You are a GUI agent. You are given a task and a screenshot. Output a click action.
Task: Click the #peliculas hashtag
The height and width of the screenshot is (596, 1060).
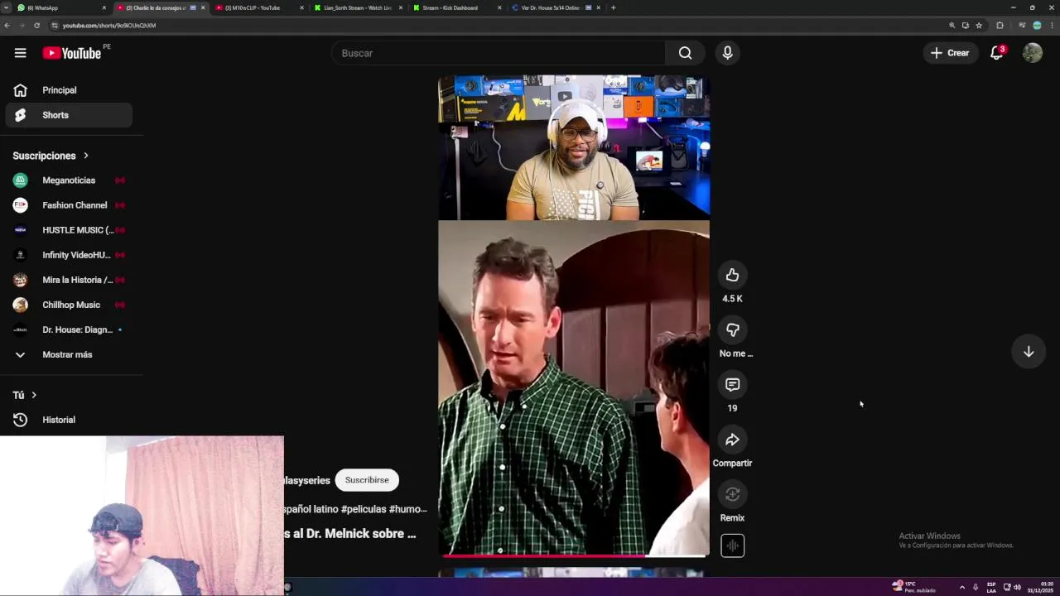point(362,509)
